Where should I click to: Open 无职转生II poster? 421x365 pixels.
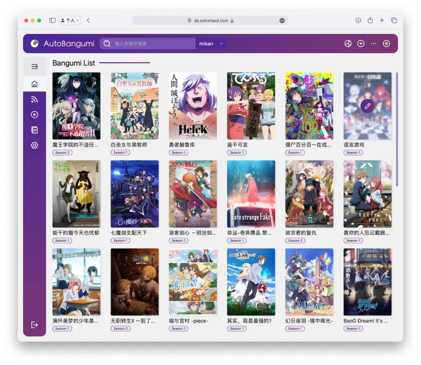(135, 282)
